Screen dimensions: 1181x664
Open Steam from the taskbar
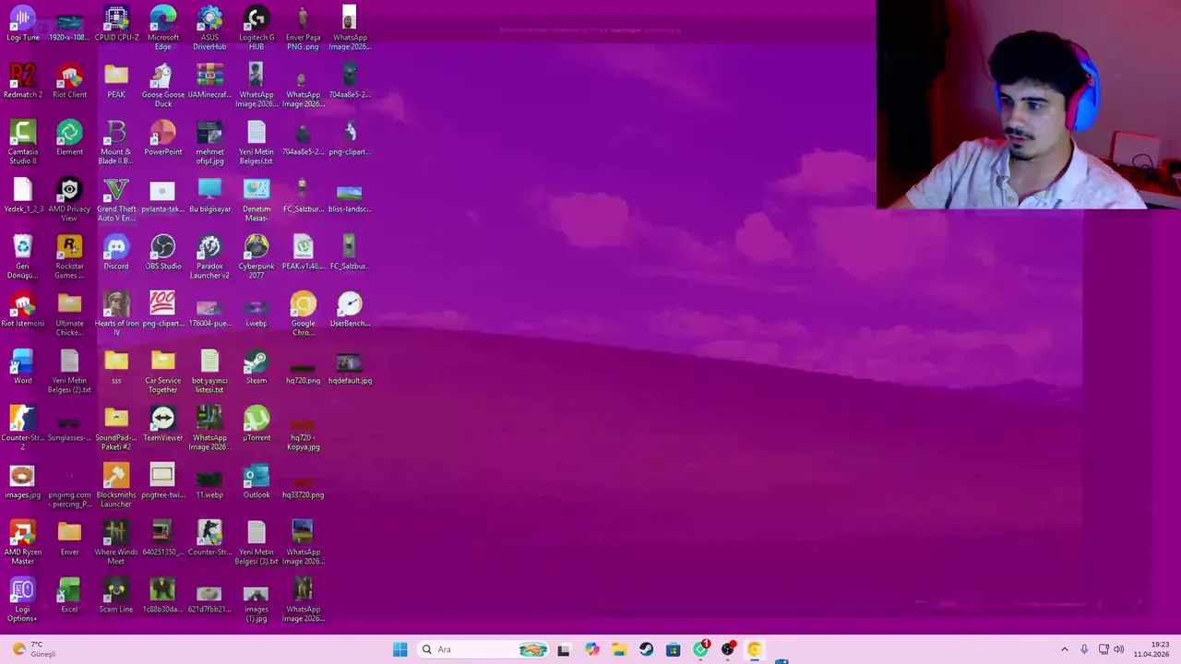tap(646, 649)
